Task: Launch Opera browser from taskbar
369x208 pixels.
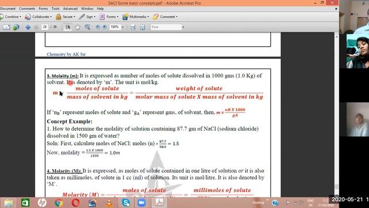Action: (76, 203)
